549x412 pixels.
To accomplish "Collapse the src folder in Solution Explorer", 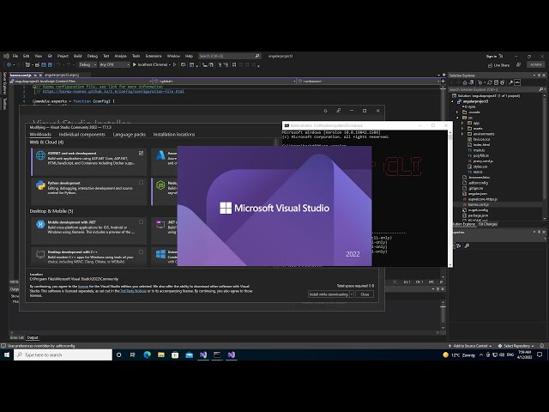I will pos(457,118).
